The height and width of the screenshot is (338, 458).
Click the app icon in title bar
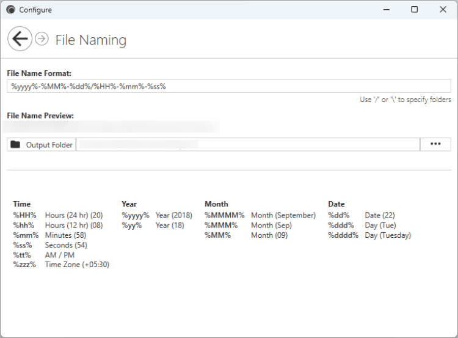click(x=10, y=10)
